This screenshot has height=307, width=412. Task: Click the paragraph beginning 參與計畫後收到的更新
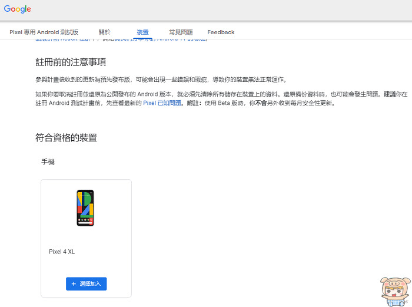161,80
